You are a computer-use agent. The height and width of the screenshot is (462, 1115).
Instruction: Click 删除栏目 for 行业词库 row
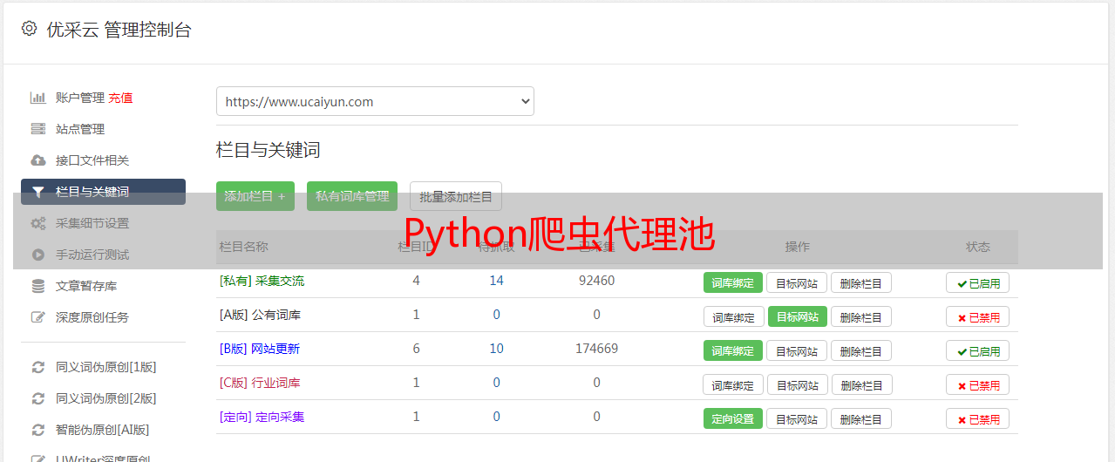coord(861,384)
